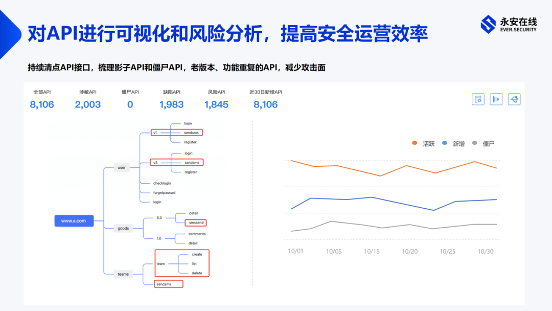Collapse the goods tree node
The image size is (552, 311).
pyautogui.click(x=123, y=228)
